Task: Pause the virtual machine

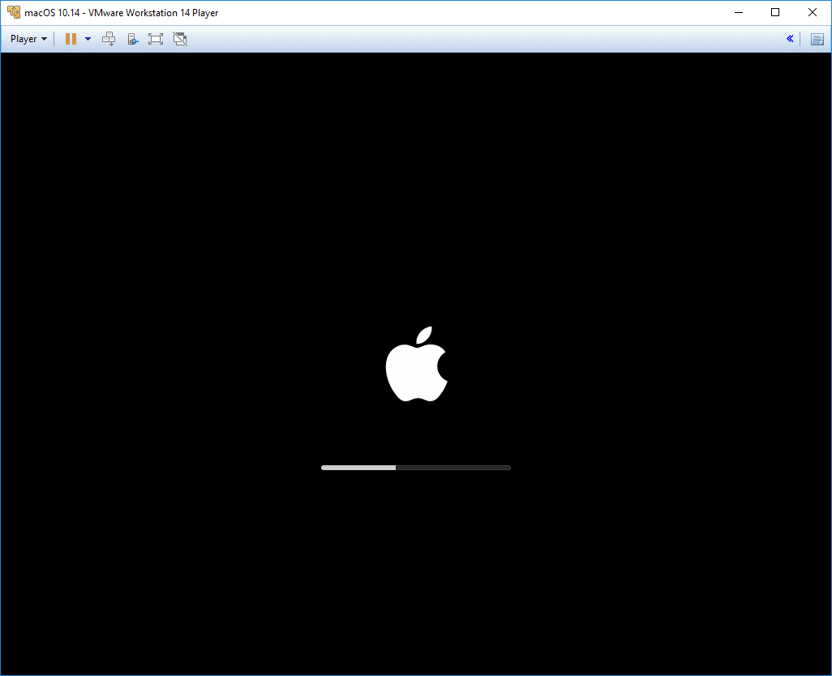Action: point(71,39)
